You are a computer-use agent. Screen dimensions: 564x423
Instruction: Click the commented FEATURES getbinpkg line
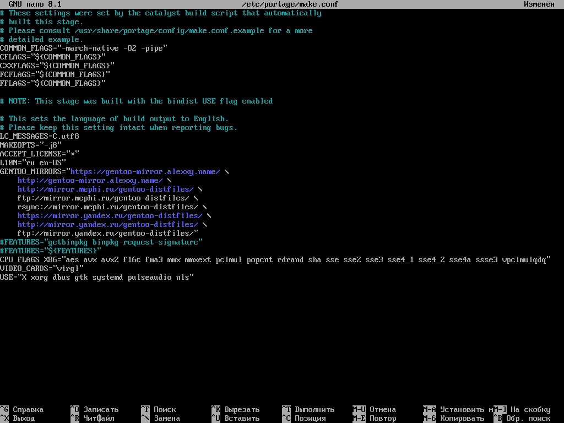pyautogui.click(x=101, y=242)
